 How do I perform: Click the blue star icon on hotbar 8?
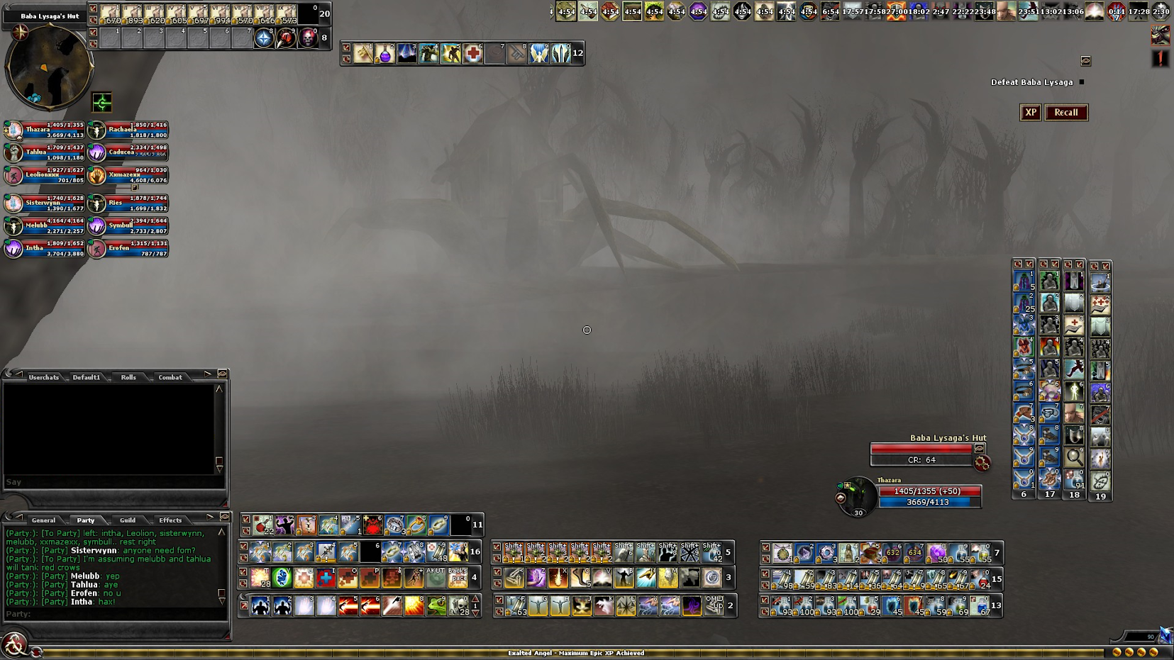coord(264,38)
